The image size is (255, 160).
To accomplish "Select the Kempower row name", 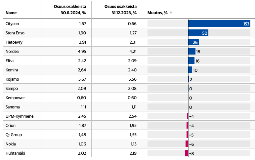I will click(15, 98).
